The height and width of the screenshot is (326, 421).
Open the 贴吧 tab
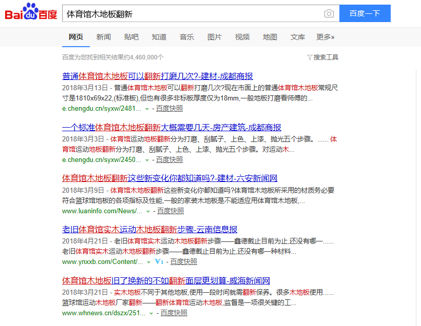[130, 37]
